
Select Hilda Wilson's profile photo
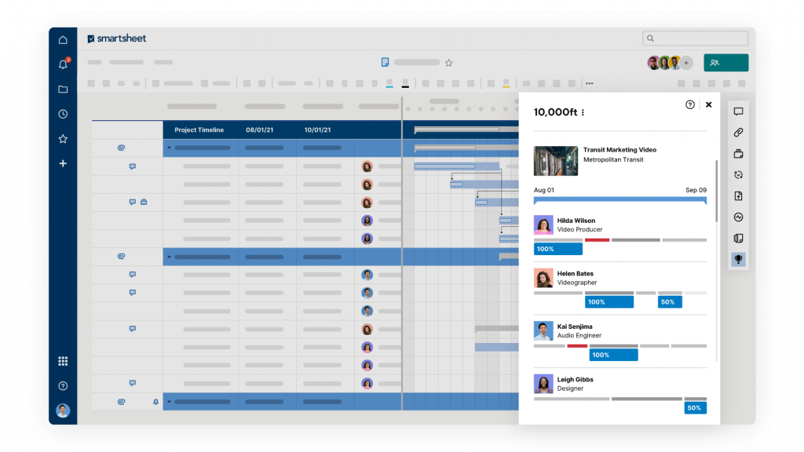(543, 225)
